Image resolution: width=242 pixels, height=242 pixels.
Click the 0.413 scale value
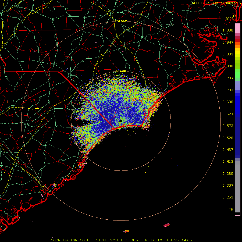coord(228,162)
